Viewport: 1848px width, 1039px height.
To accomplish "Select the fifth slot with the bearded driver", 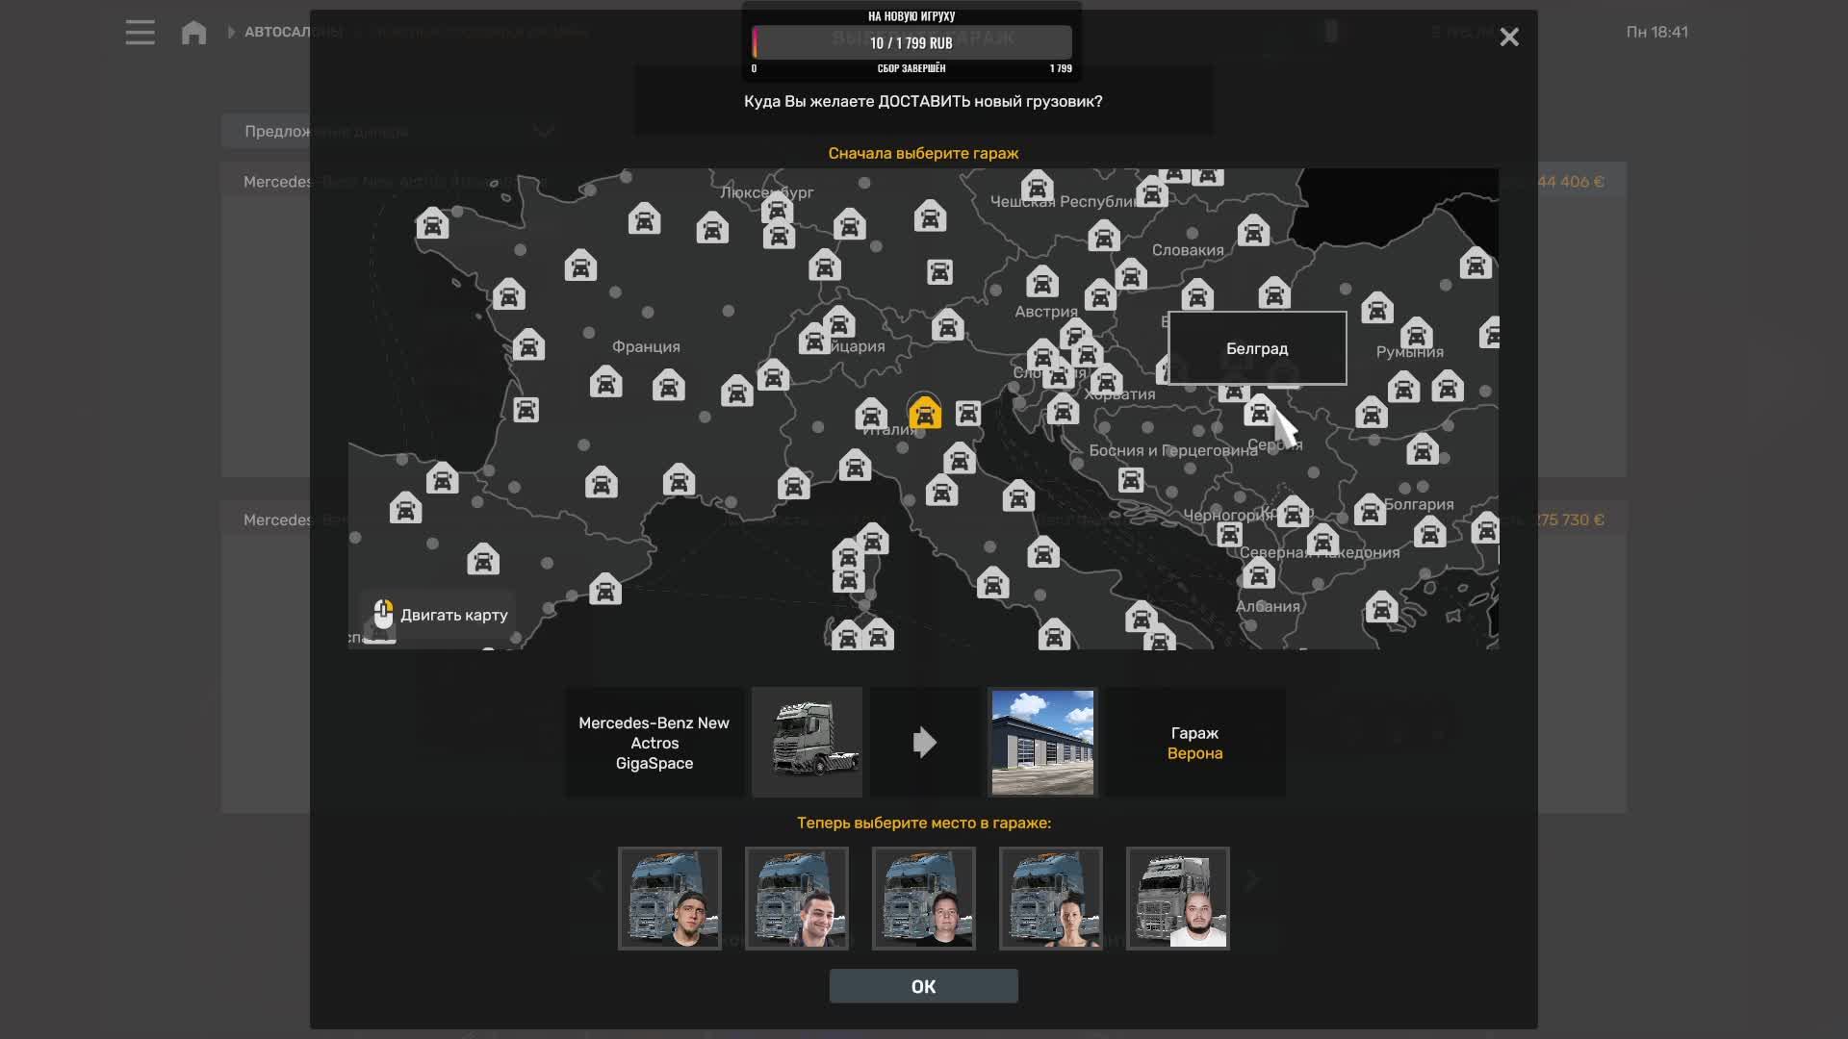I will [x=1178, y=899].
